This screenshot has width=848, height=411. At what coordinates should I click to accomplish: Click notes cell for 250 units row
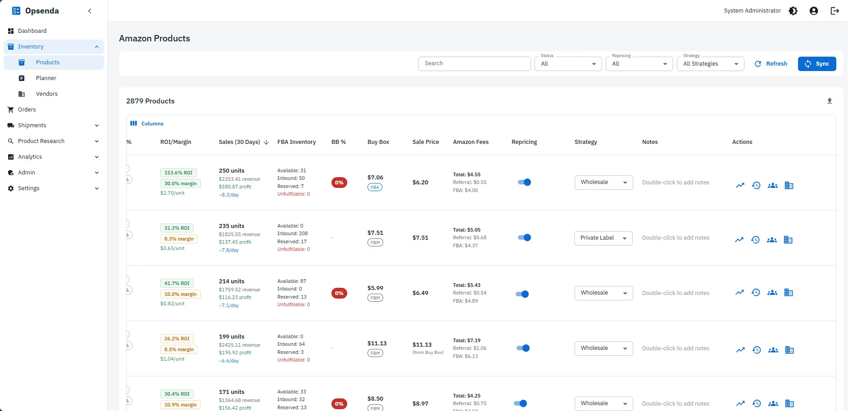pyautogui.click(x=676, y=183)
